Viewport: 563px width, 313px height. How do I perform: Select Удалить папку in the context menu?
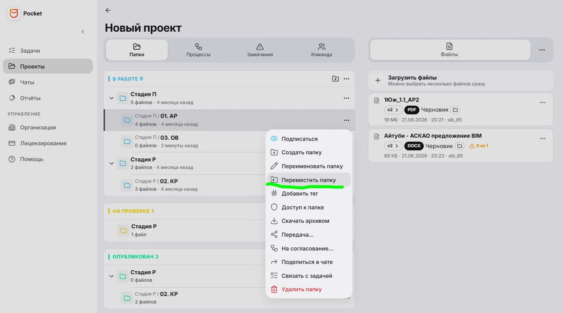309,289
